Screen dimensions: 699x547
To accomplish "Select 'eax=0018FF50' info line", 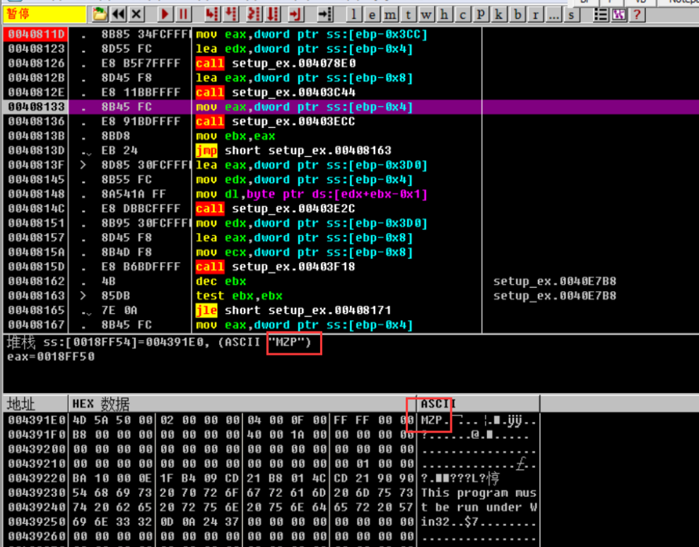I will pyautogui.click(x=51, y=357).
